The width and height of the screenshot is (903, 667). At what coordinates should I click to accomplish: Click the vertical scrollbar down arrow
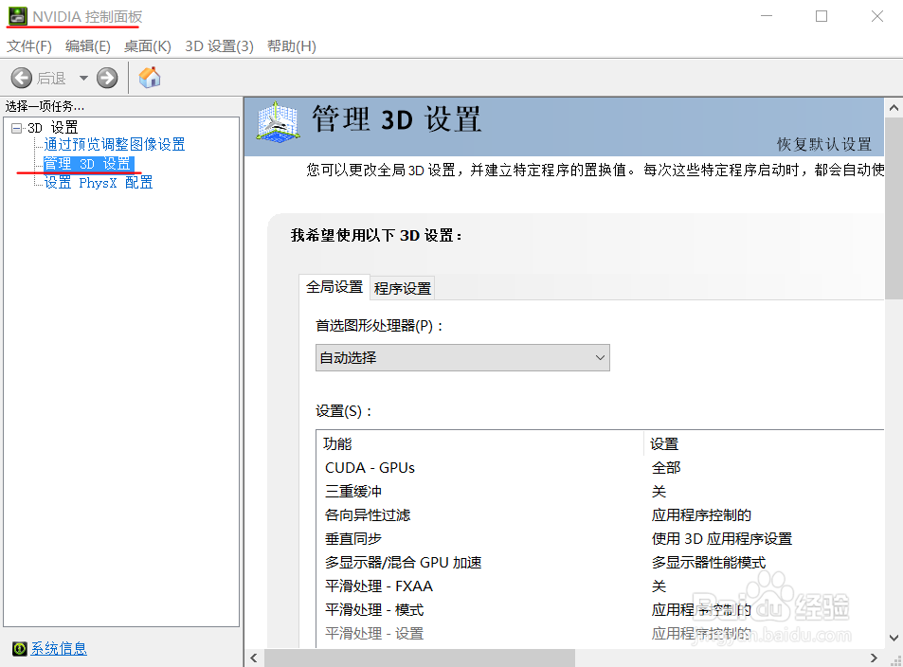pyautogui.click(x=894, y=638)
